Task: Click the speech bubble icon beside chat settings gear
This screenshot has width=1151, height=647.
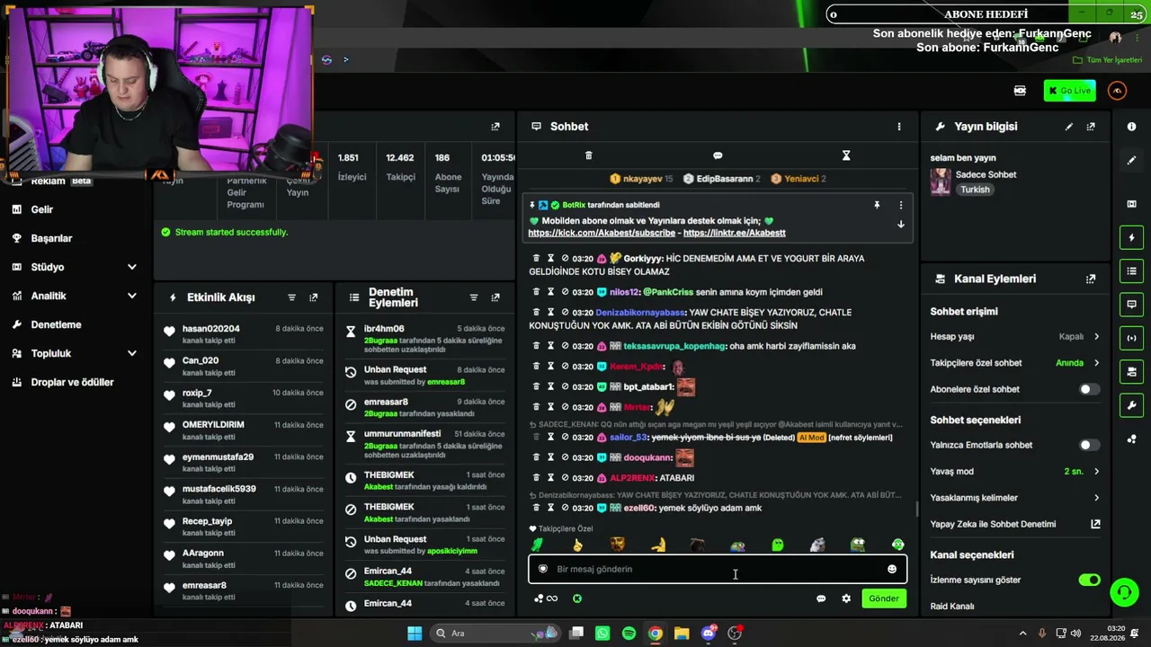Action: [x=821, y=598]
